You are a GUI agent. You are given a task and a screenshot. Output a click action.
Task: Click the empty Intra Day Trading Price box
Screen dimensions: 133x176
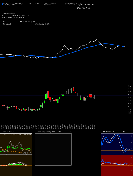53,149
